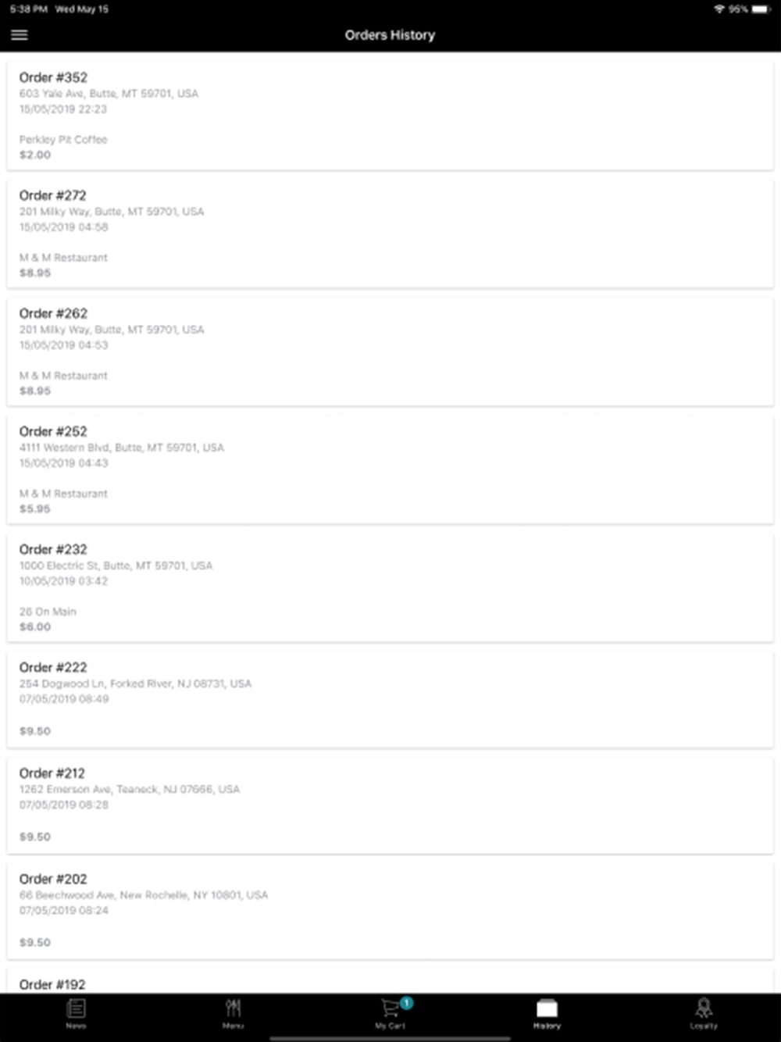Open the Loyalty ribbon icon
This screenshot has height=1042, width=781.
point(703,1008)
